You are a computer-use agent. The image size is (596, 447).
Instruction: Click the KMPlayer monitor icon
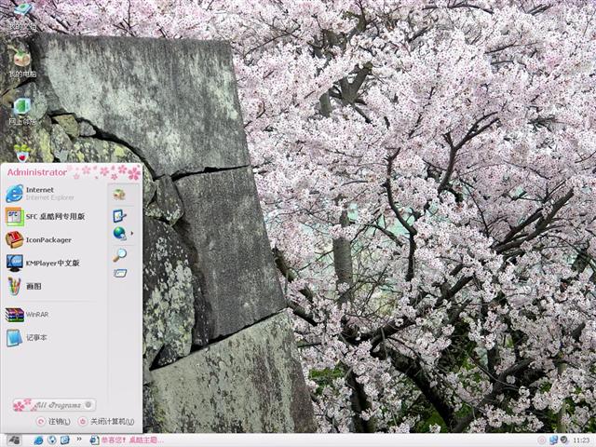click(x=15, y=263)
